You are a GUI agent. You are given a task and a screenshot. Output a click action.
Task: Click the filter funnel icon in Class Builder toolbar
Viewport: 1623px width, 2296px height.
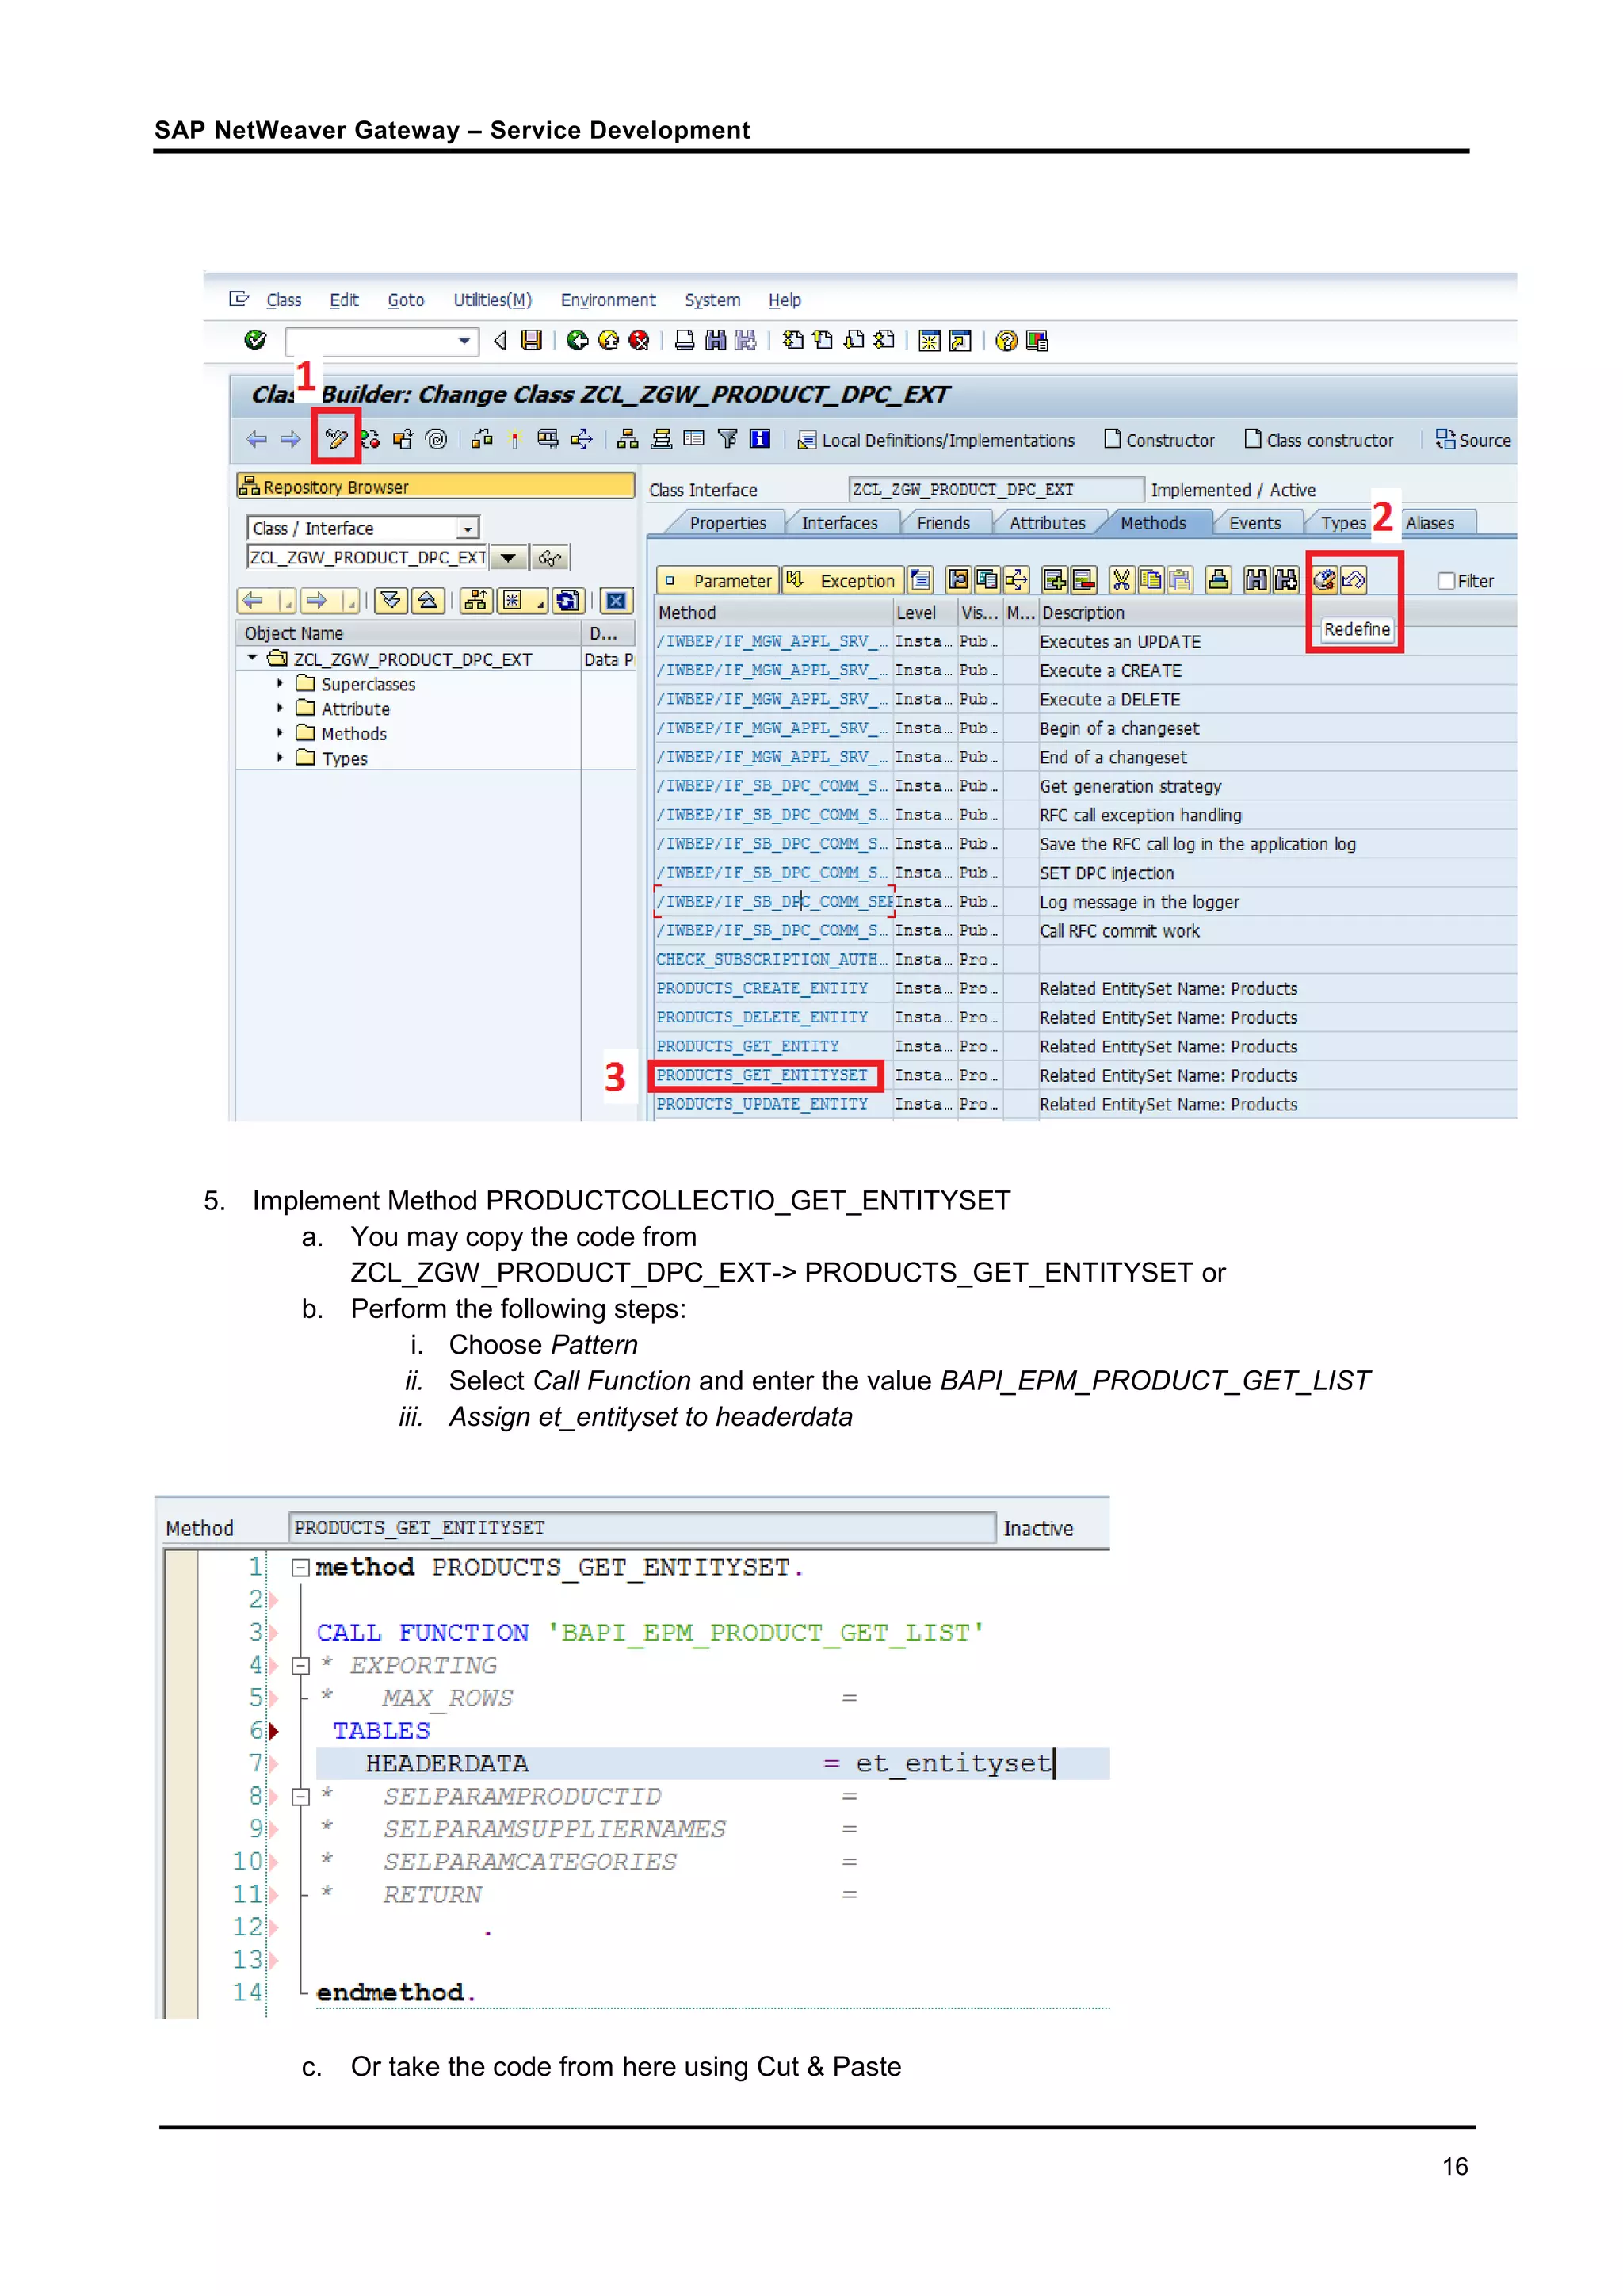(728, 439)
